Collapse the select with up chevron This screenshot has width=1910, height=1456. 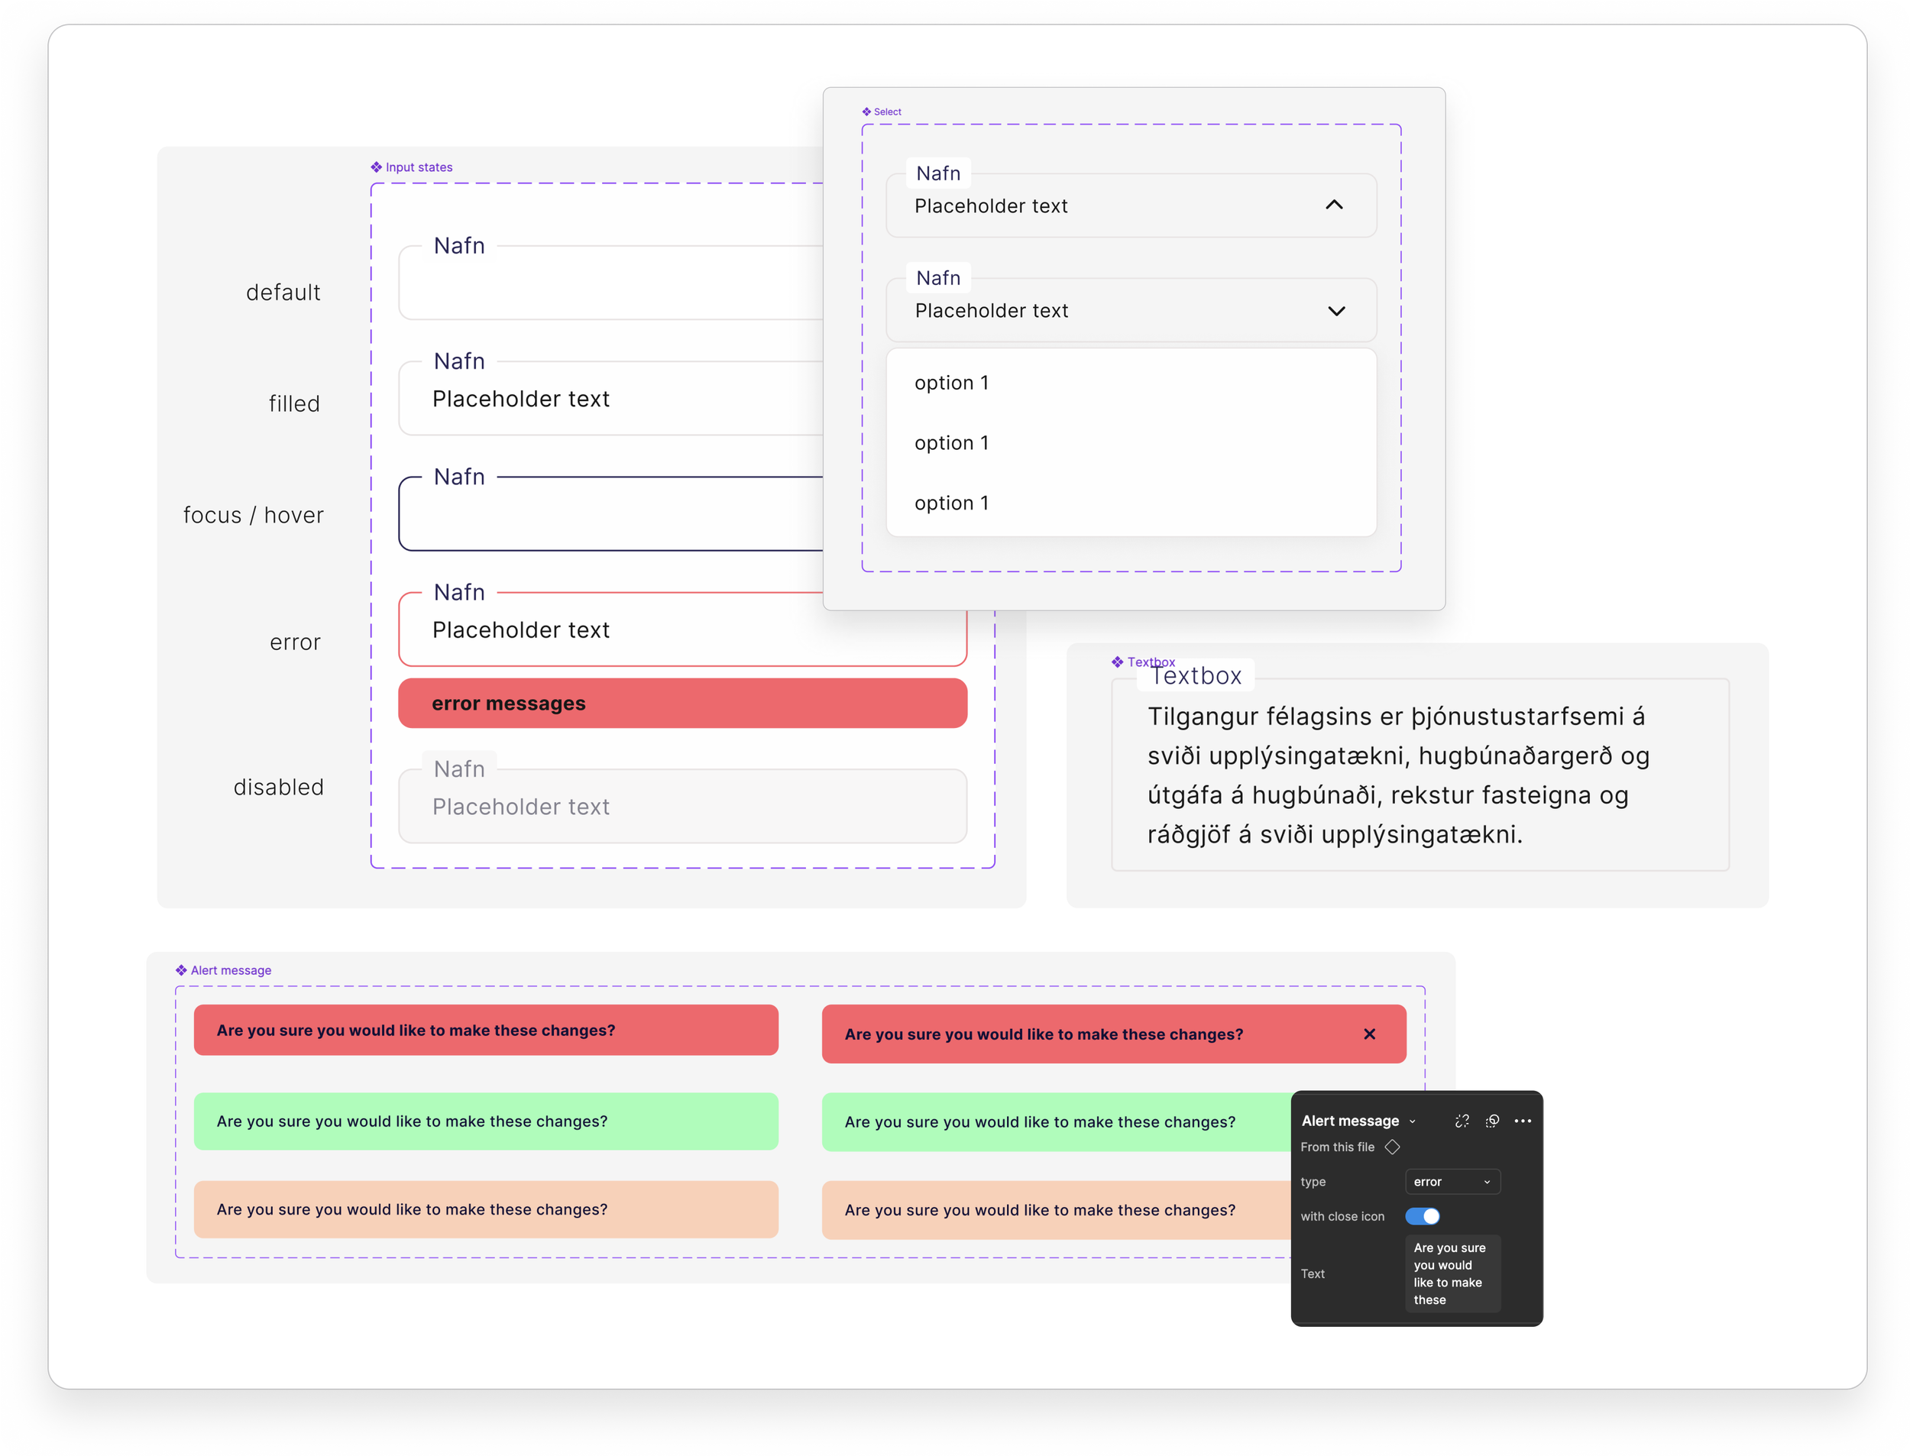pyautogui.click(x=1335, y=205)
